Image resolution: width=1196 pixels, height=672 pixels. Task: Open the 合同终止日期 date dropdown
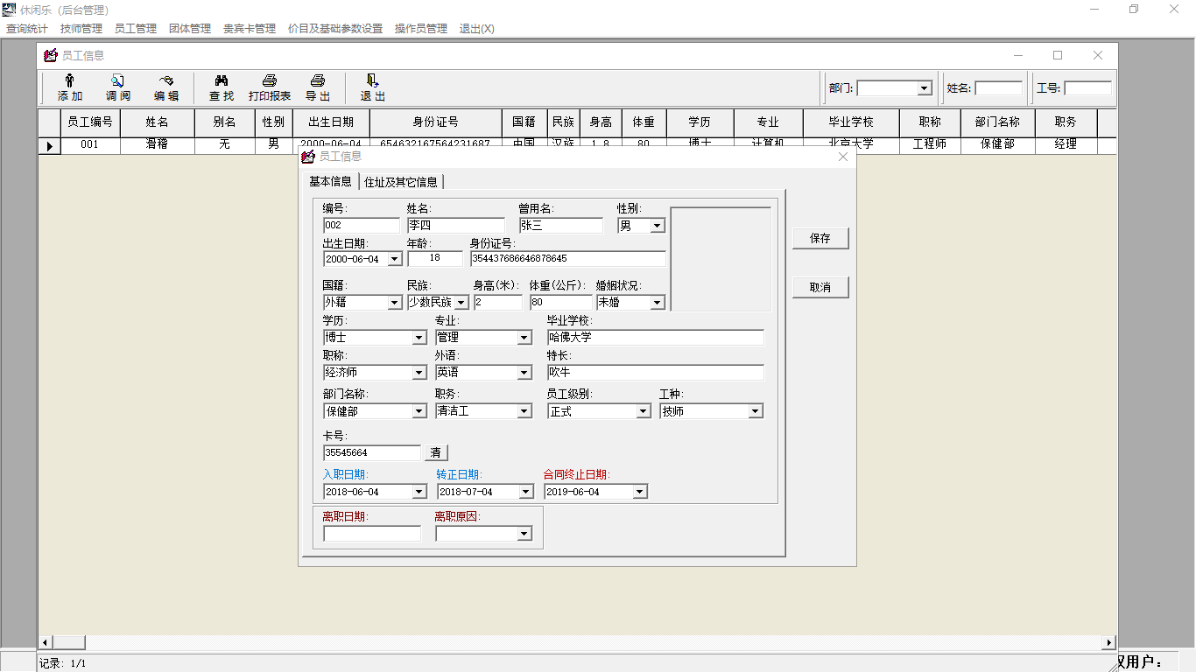[x=640, y=492]
